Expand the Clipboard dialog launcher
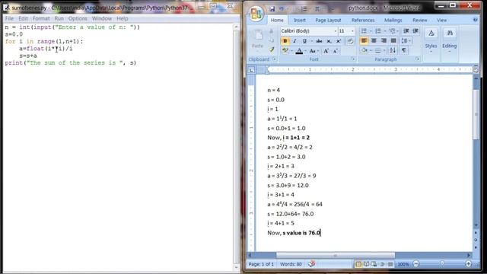This screenshot has width=487, height=274. (274, 59)
